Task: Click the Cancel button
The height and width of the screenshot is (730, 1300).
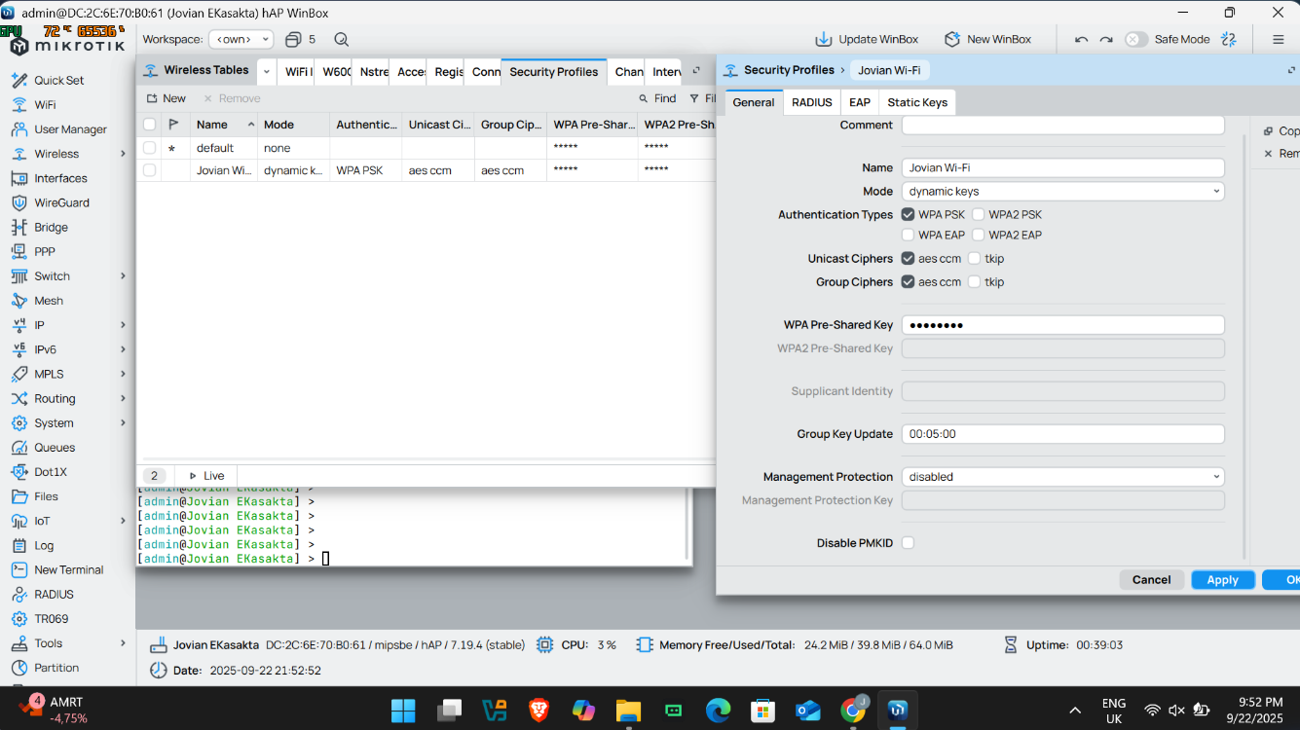Action: click(x=1151, y=579)
